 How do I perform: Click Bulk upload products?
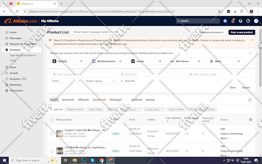(212, 32)
